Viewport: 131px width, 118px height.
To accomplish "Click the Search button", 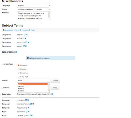I will (55, 81).
